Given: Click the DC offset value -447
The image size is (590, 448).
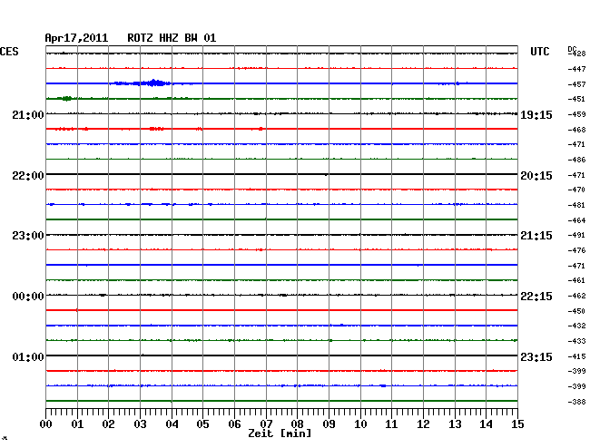Looking at the screenshot, I should [x=576, y=69].
